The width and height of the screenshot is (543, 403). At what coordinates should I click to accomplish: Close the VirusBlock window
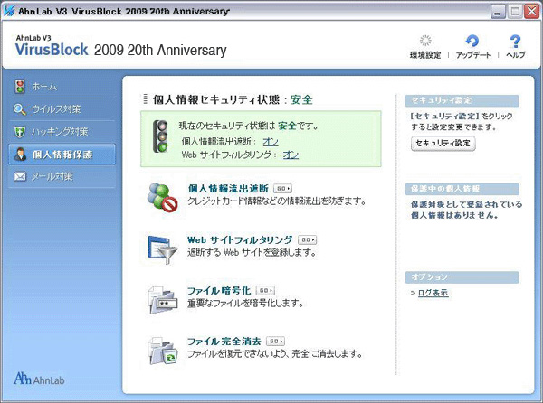pos(531,12)
